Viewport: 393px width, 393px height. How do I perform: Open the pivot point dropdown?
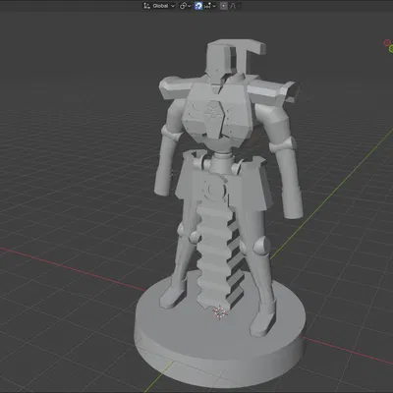click(185, 6)
